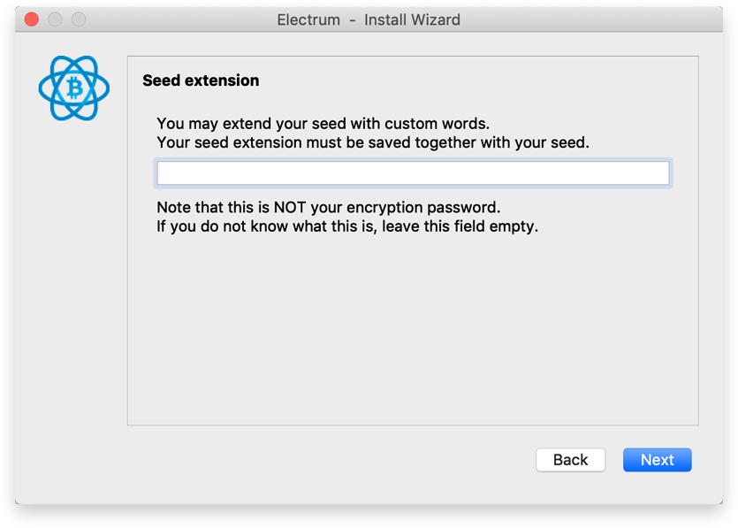Click the "Install Wizard" title text
The height and width of the screenshot is (528, 738).
(412, 19)
